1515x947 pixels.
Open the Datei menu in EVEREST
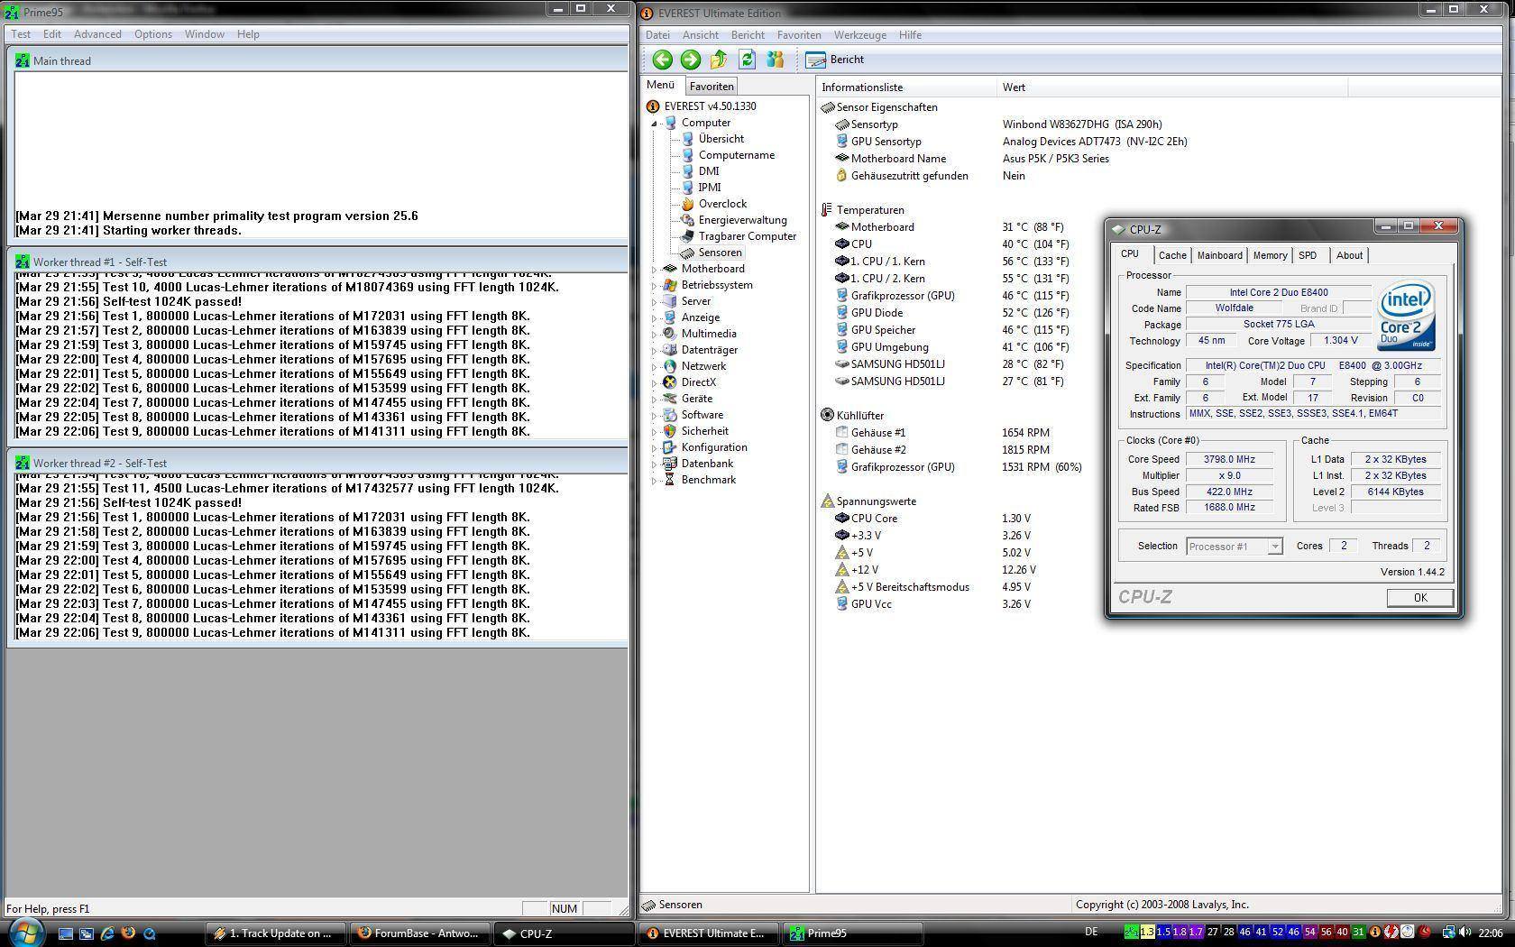[x=657, y=35]
